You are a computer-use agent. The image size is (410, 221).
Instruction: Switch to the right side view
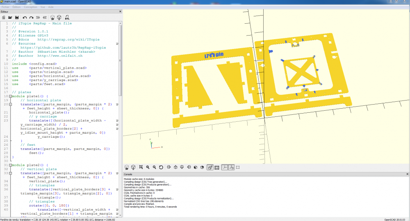[x=169, y=167]
